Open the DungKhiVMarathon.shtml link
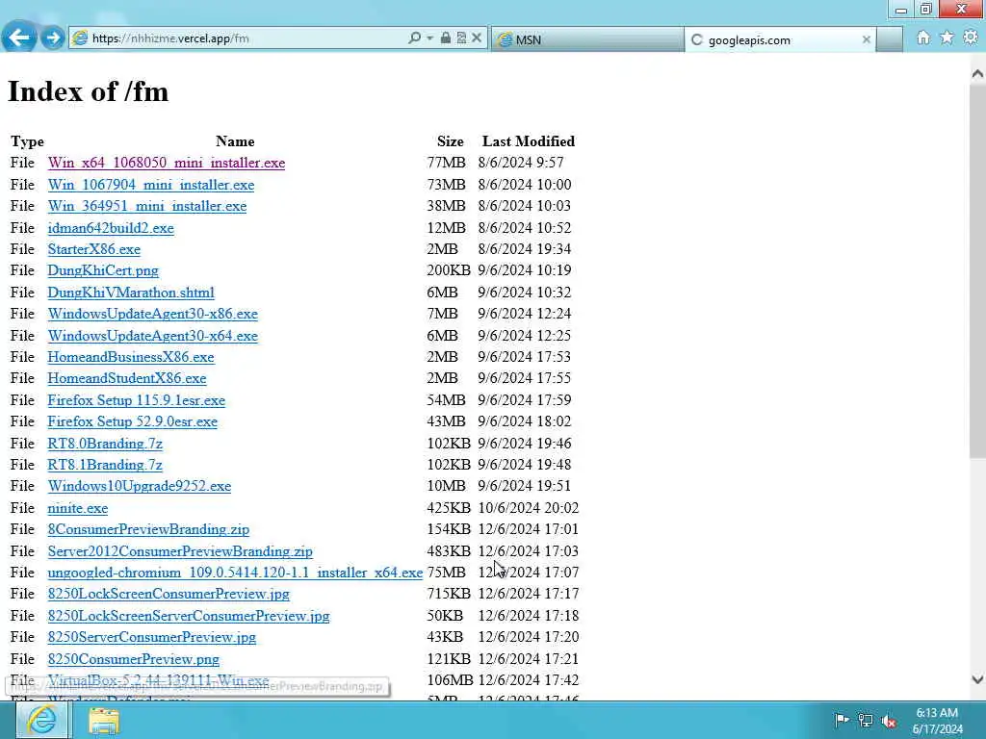This screenshot has height=739, width=986. pyautogui.click(x=131, y=293)
